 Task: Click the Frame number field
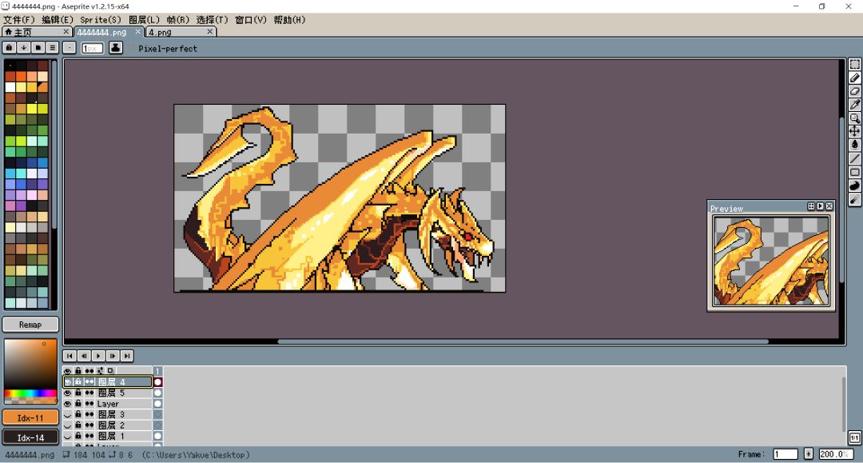[785, 454]
